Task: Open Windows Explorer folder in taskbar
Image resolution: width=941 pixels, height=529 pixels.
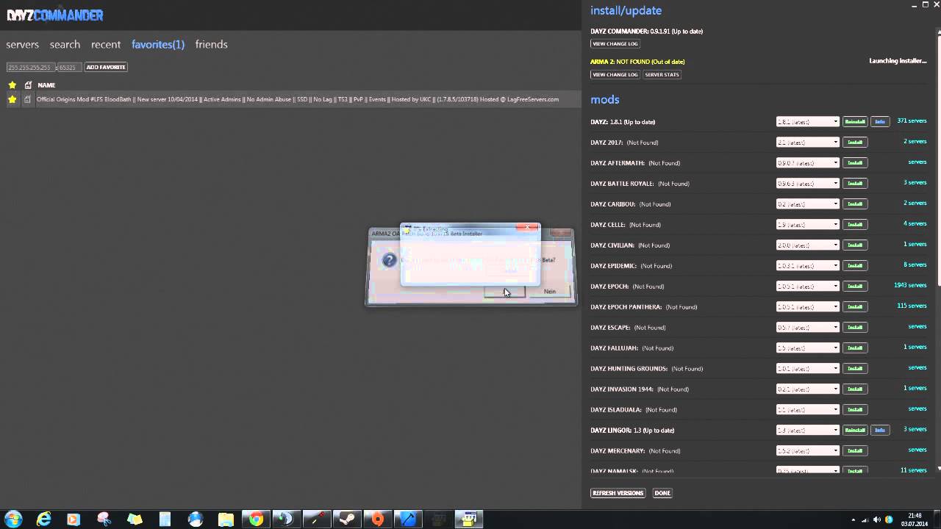Action: click(226, 519)
